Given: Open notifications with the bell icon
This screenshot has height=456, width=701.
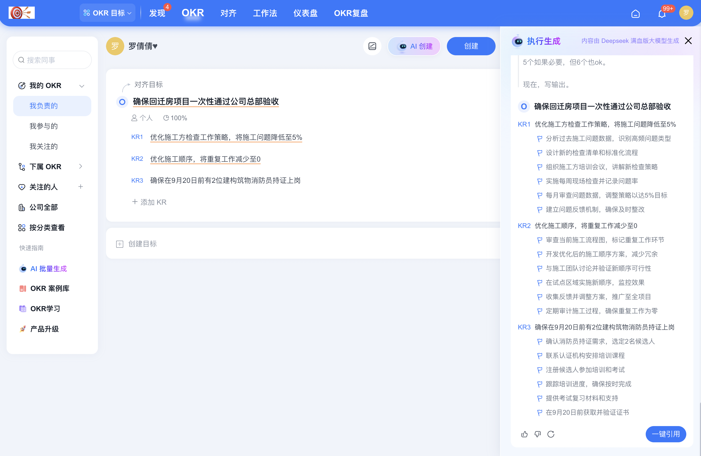Looking at the screenshot, I should click(x=662, y=13).
